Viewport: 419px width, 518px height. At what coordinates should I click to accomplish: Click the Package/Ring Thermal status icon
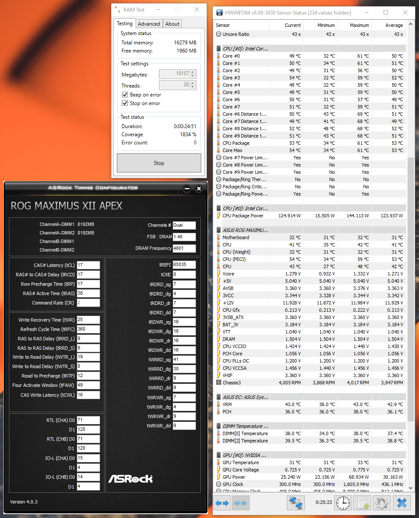(x=219, y=179)
